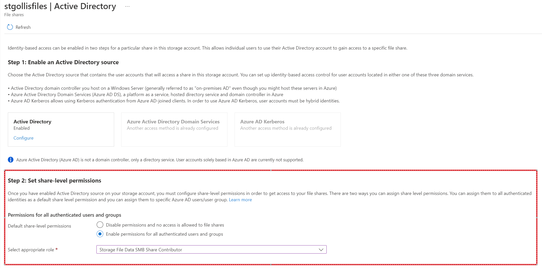Click the Azure AD not domain controller notice
This screenshot has width=542, height=268.
click(160, 160)
